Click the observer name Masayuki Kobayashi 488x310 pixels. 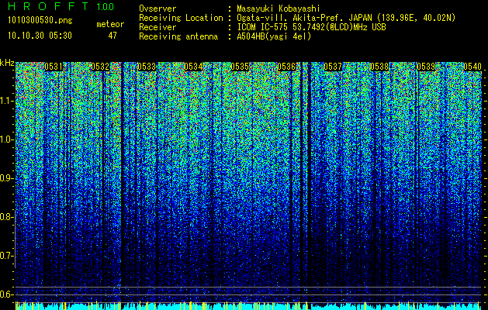click(279, 9)
